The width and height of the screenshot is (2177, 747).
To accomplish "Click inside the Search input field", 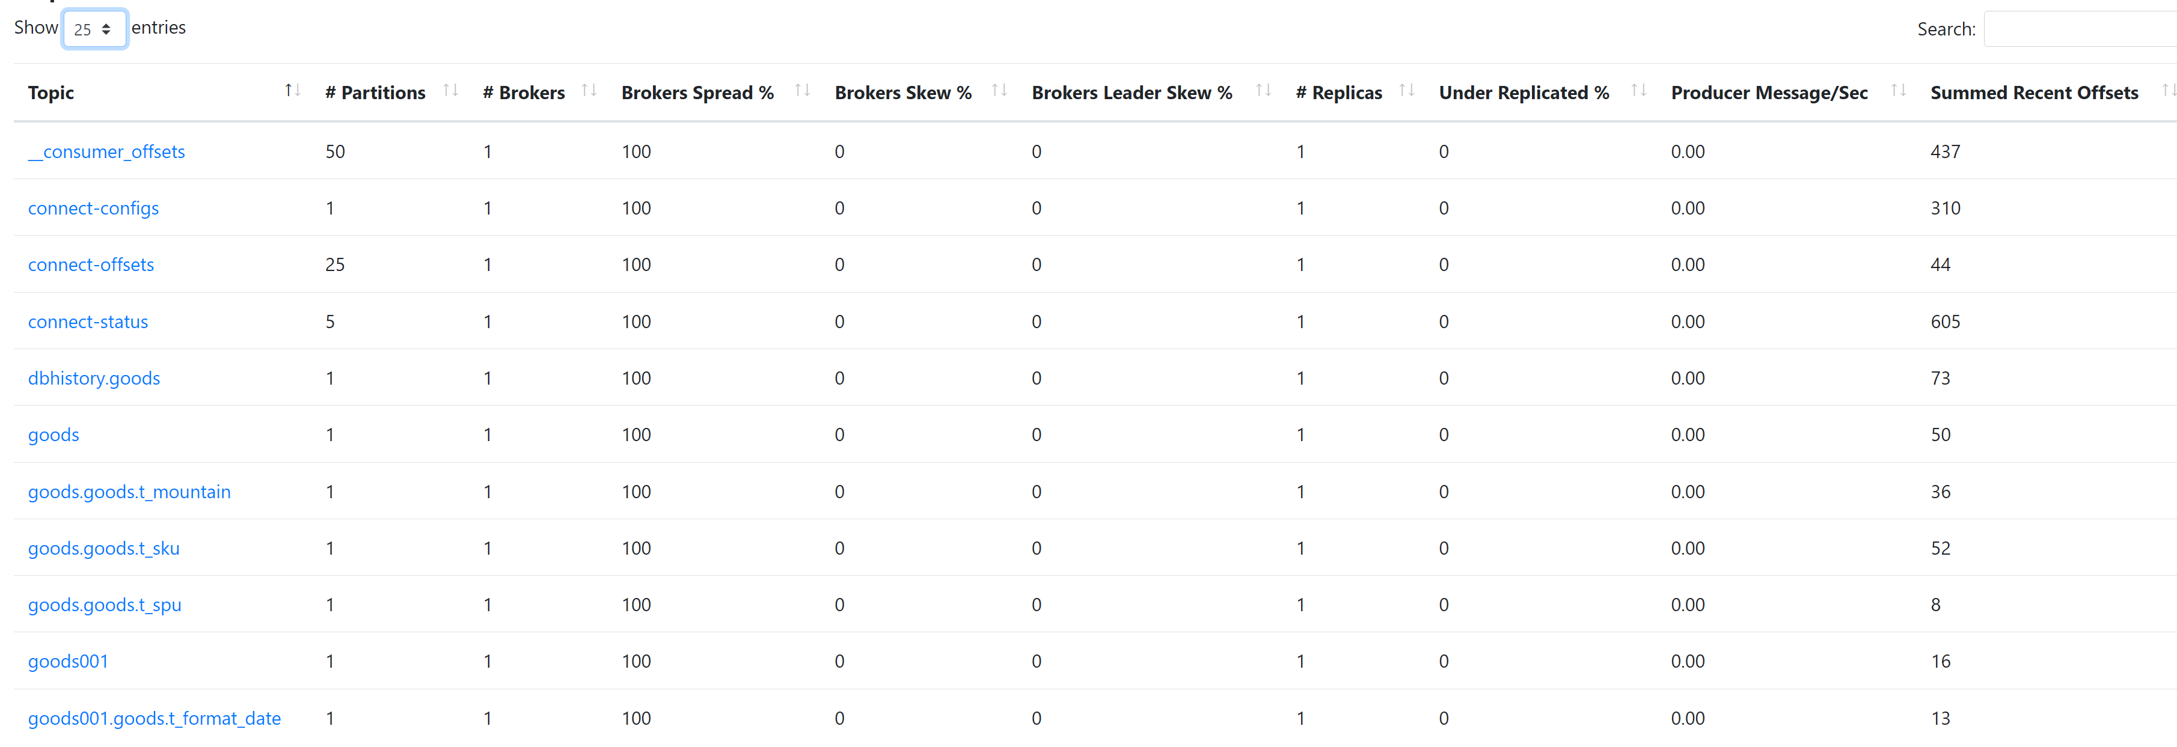I will [2079, 29].
